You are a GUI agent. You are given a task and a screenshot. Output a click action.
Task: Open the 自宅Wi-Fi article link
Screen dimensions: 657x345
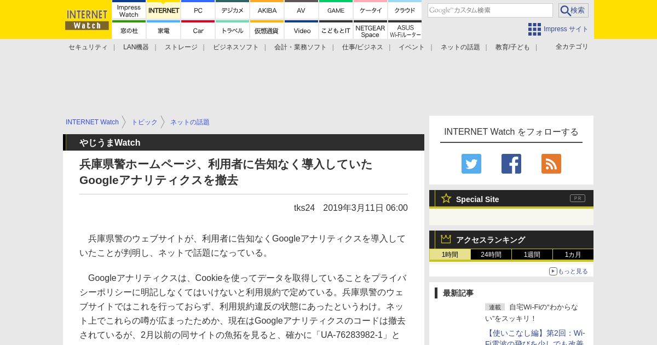532,313
